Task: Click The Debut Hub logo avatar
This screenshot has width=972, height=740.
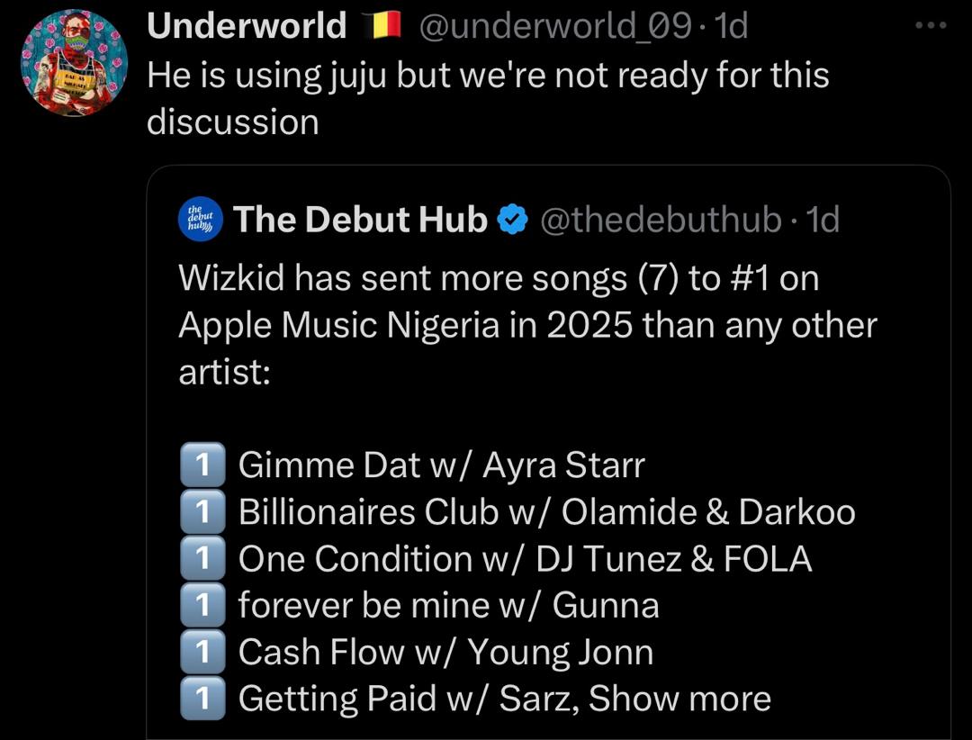Action: 201,219
